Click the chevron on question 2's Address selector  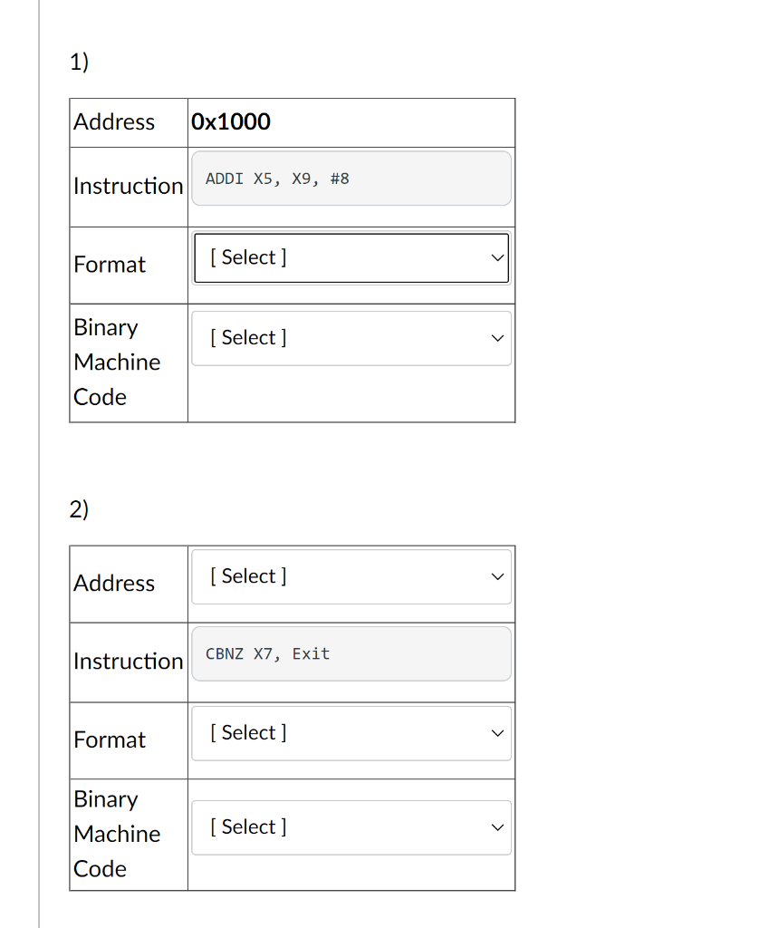click(496, 576)
